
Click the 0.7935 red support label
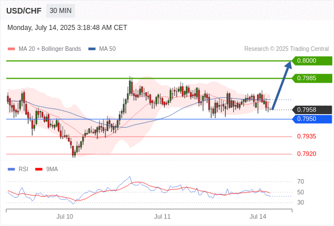tap(306, 137)
